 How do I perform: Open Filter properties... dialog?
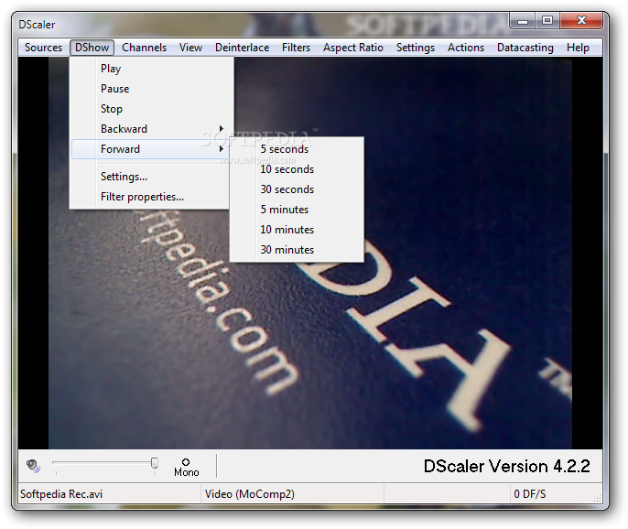coord(150,197)
